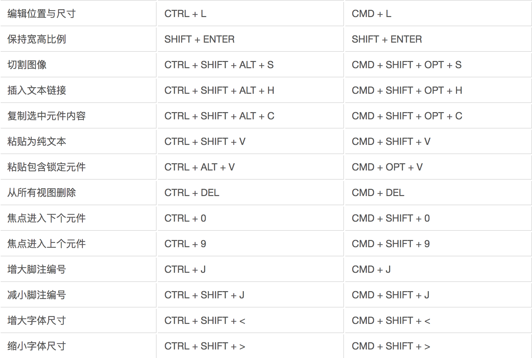Select the CTRL + L shortcut cell
The image size is (532, 358).
click(250, 13)
